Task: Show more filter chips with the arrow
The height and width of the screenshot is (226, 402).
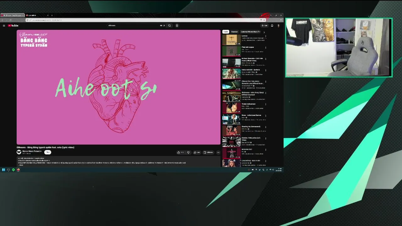Action: [x=264, y=32]
